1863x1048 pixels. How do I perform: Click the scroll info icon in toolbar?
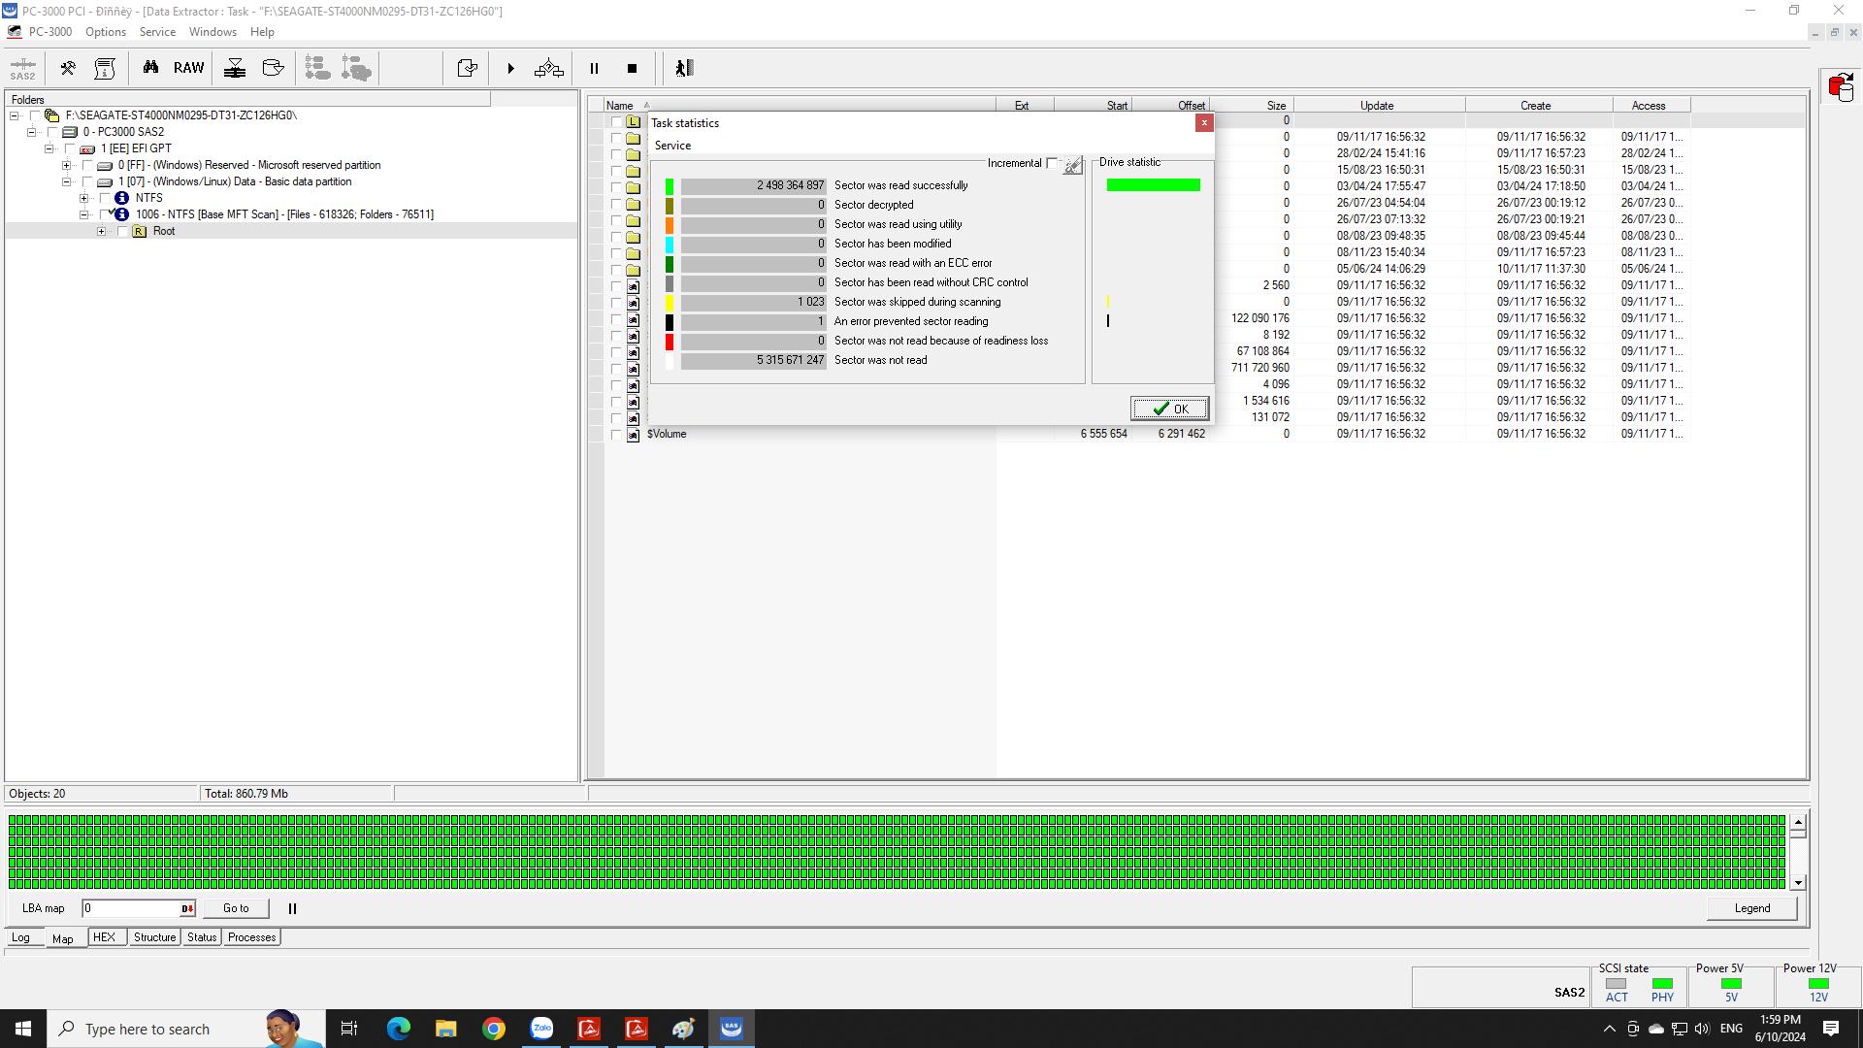pyautogui.click(x=105, y=68)
